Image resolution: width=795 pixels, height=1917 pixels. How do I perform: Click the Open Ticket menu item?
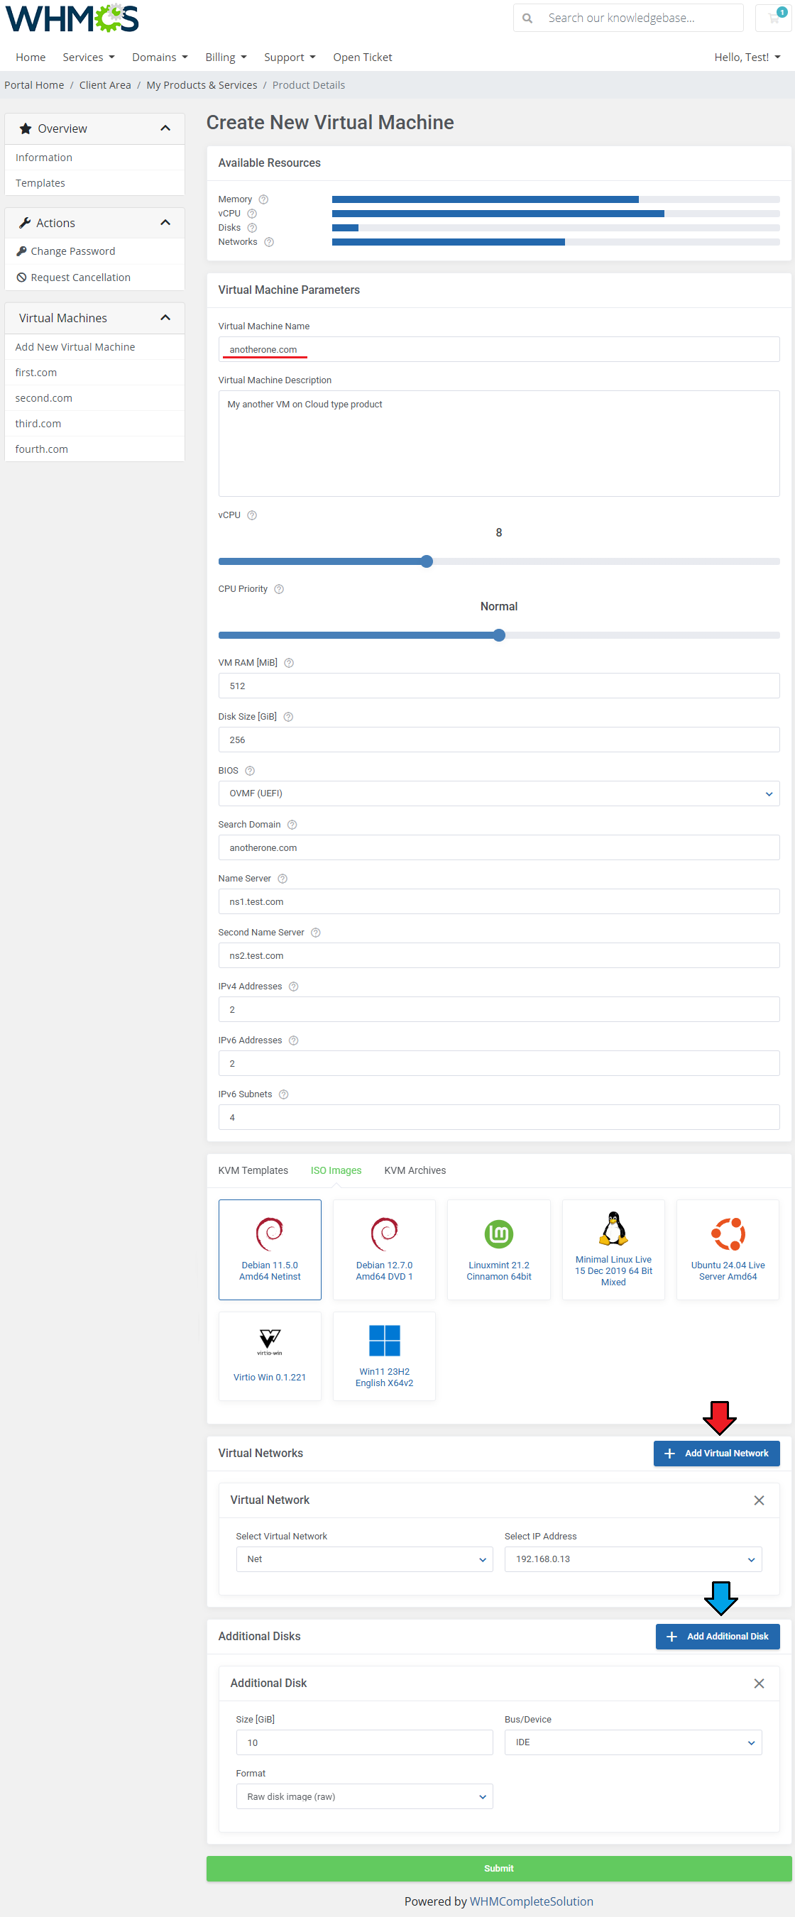[363, 57]
